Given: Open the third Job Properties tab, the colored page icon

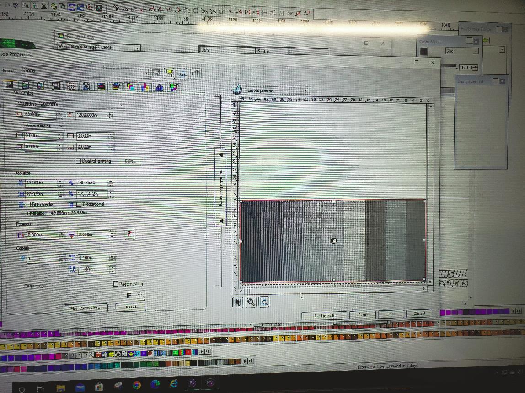Looking at the screenshot, I should 41,85.
